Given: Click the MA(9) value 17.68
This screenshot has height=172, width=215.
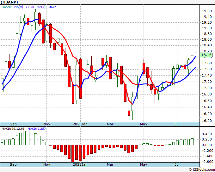Looking at the screenshot, I should (30, 7).
